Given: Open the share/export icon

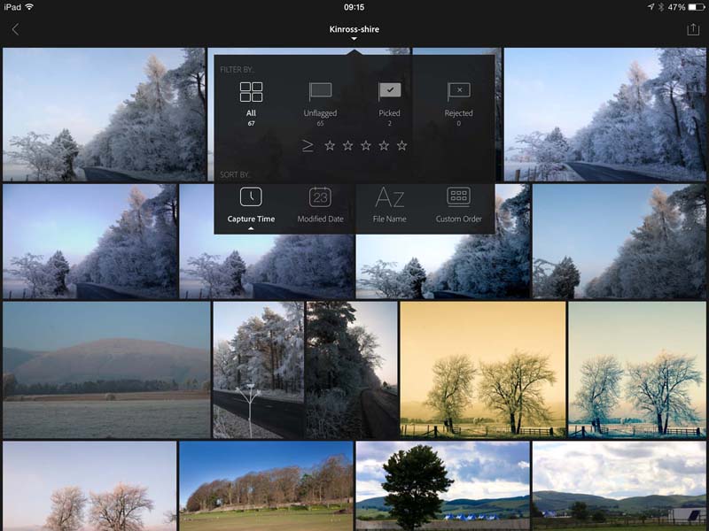Looking at the screenshot, I should point(693,29).
